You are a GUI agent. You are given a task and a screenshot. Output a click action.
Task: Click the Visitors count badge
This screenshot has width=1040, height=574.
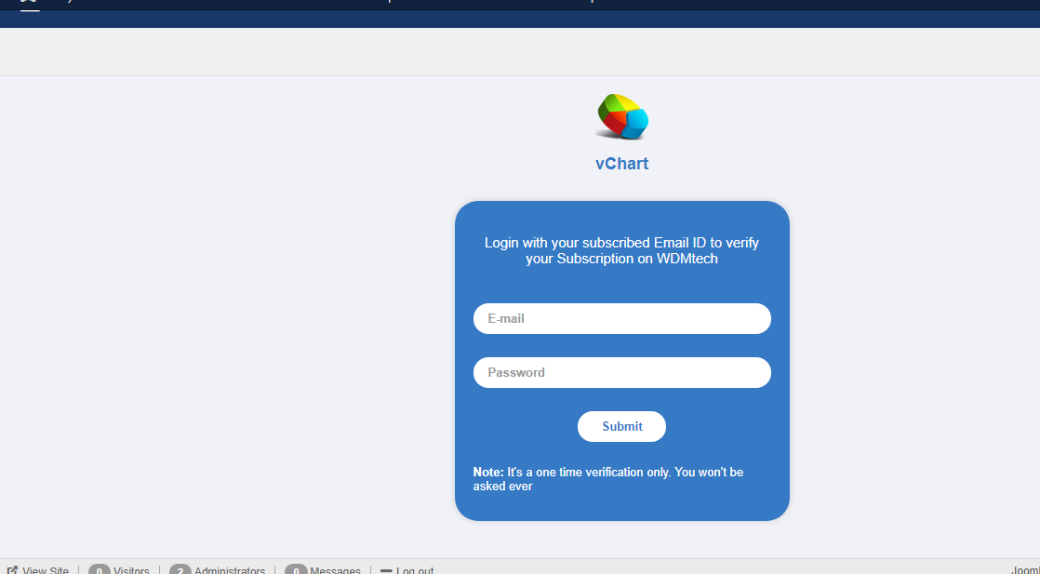point(100,570)
